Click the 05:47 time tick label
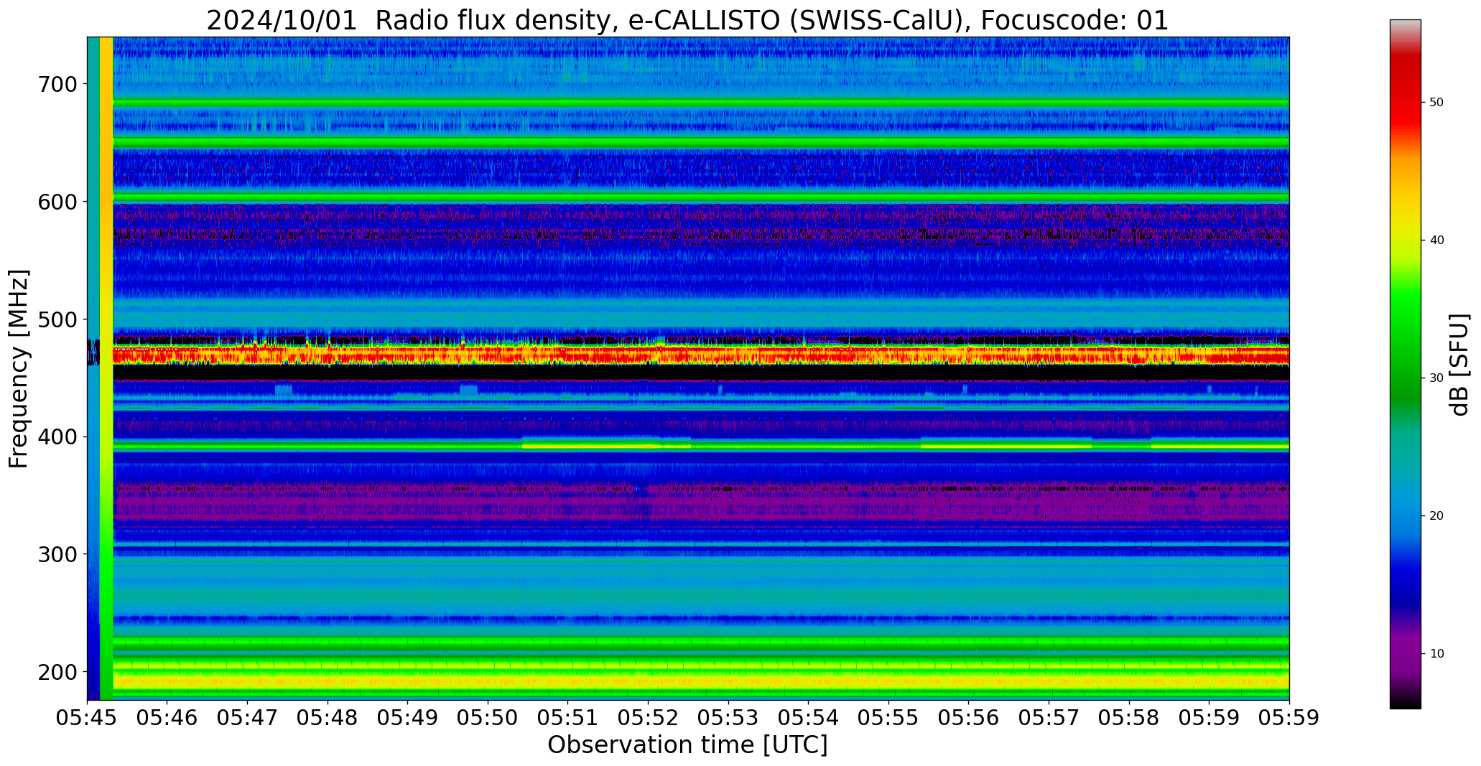Image resolution: width=1481 pixels, height=766 pixels. click(x=248, y=718)
